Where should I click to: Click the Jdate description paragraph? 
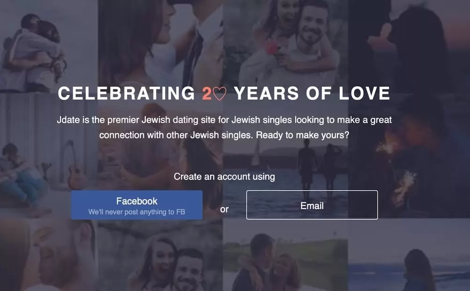[x=224, y=127]
